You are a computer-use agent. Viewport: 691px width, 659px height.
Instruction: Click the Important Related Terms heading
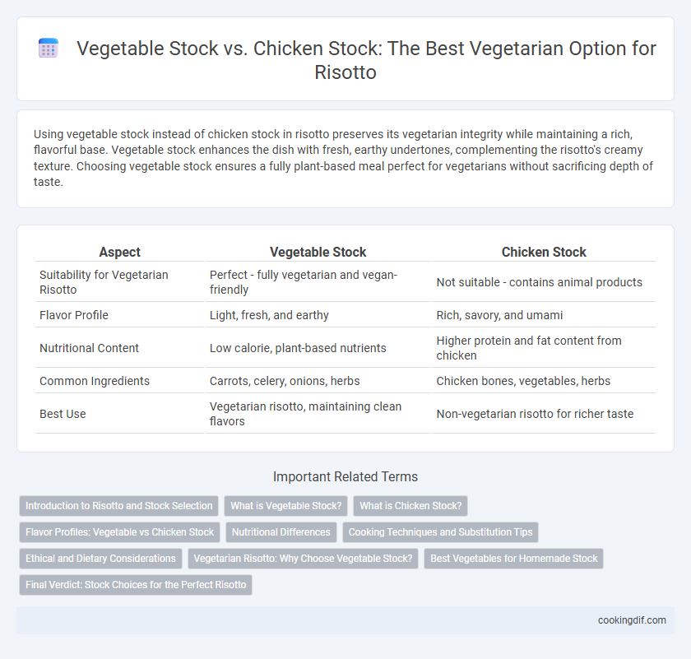pyautogui.click(x=345, y=476)
